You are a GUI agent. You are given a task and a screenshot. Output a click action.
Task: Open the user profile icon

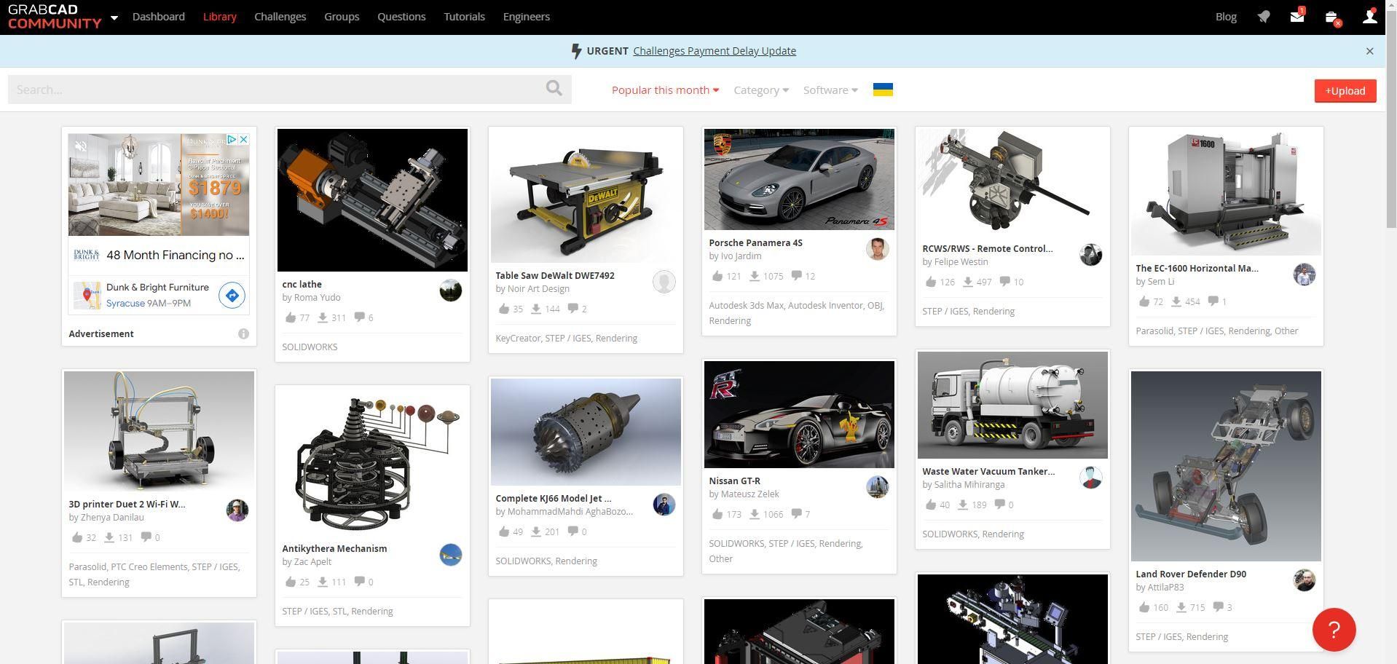click(x=1369, y=16)
